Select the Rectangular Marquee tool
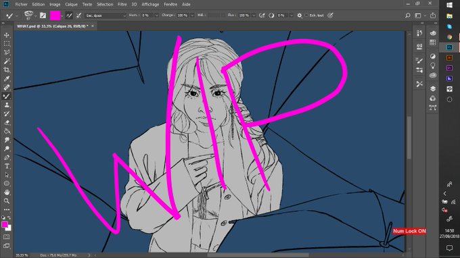460x258 pixels. click(x=7, y=44)
